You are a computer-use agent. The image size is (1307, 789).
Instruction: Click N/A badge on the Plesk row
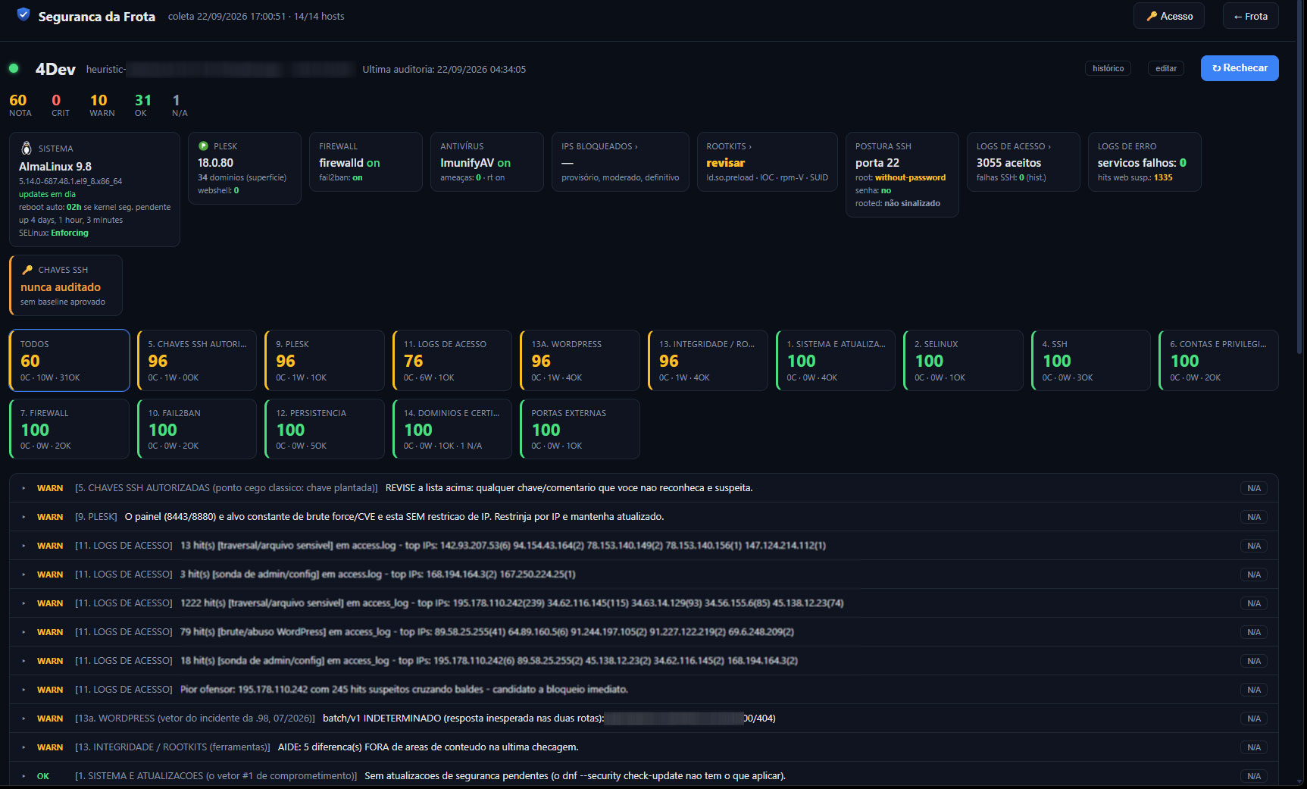tap(1254, 517)
